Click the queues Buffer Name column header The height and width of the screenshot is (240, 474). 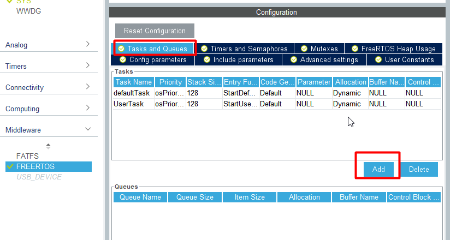coord(359,197)
